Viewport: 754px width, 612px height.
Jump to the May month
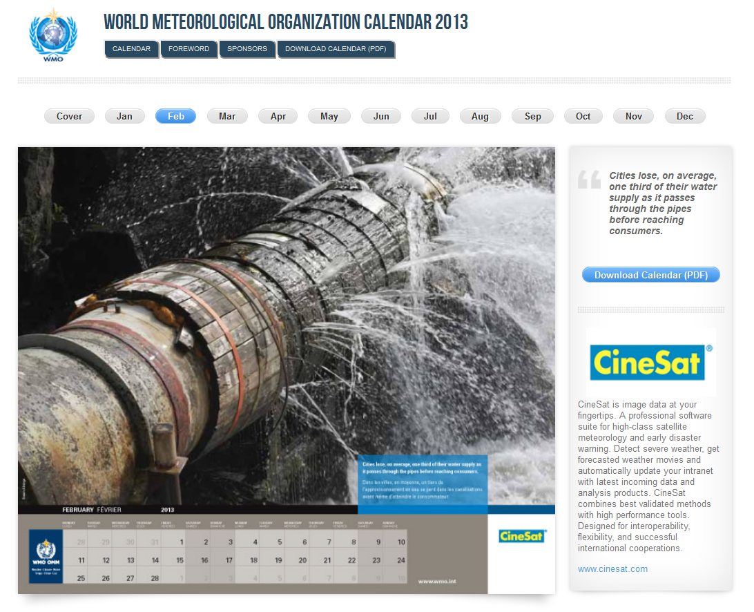point(329,116)
